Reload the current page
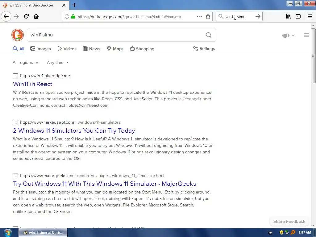316x237 pixels. tap(26, 16)
